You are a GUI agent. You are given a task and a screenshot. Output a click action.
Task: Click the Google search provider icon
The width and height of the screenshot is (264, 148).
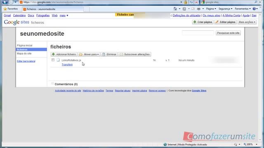click(x=203, y=2)
